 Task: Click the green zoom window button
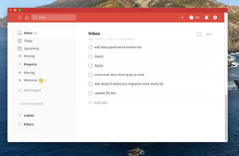tap(20, 10)
